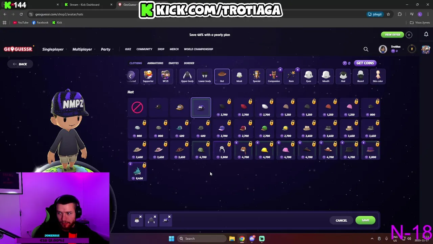Pick the teal shark hat priced 9,400
The image size is (433, 244).
click(137, 171)
